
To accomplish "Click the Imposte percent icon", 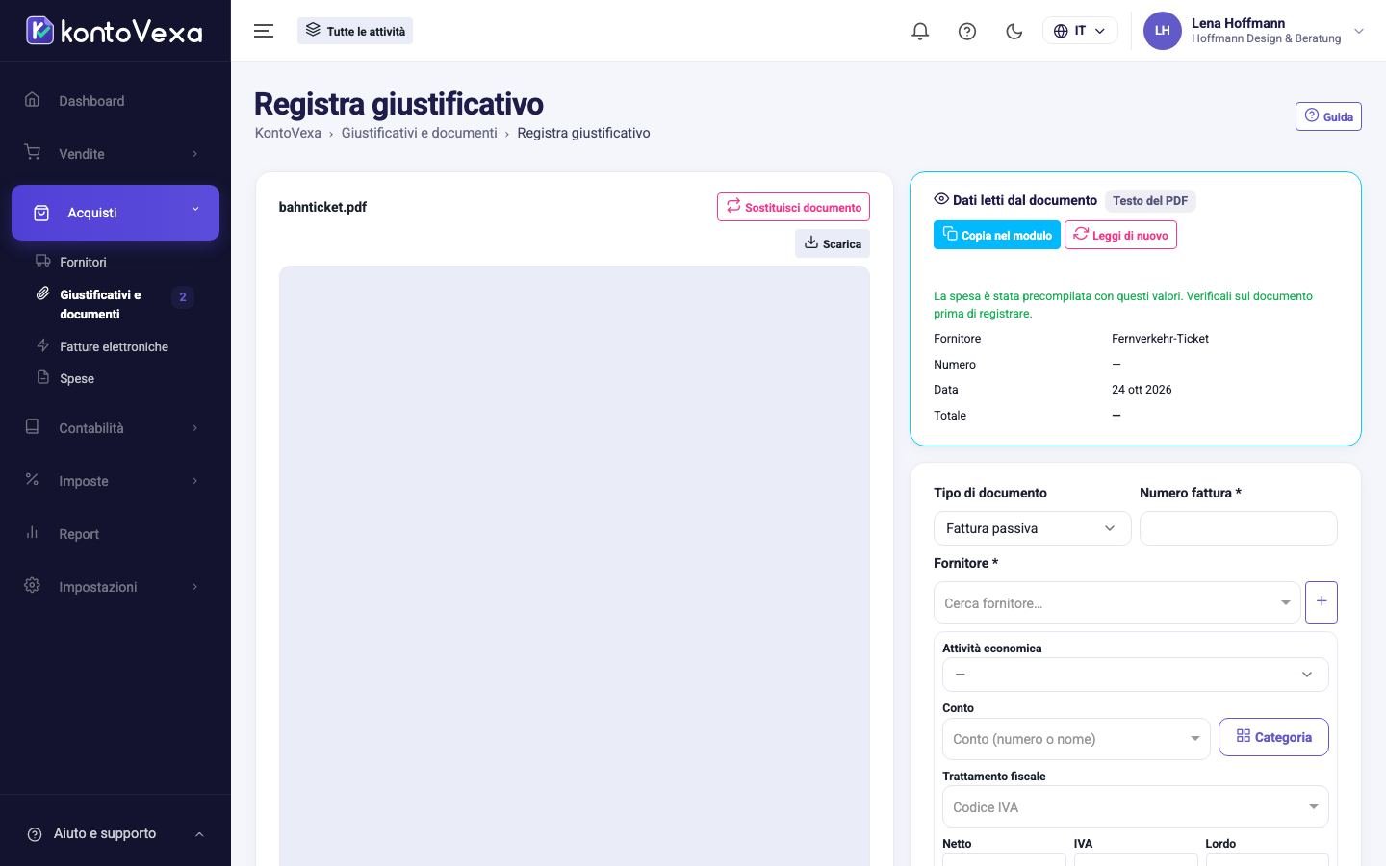I will pos(32,479).
